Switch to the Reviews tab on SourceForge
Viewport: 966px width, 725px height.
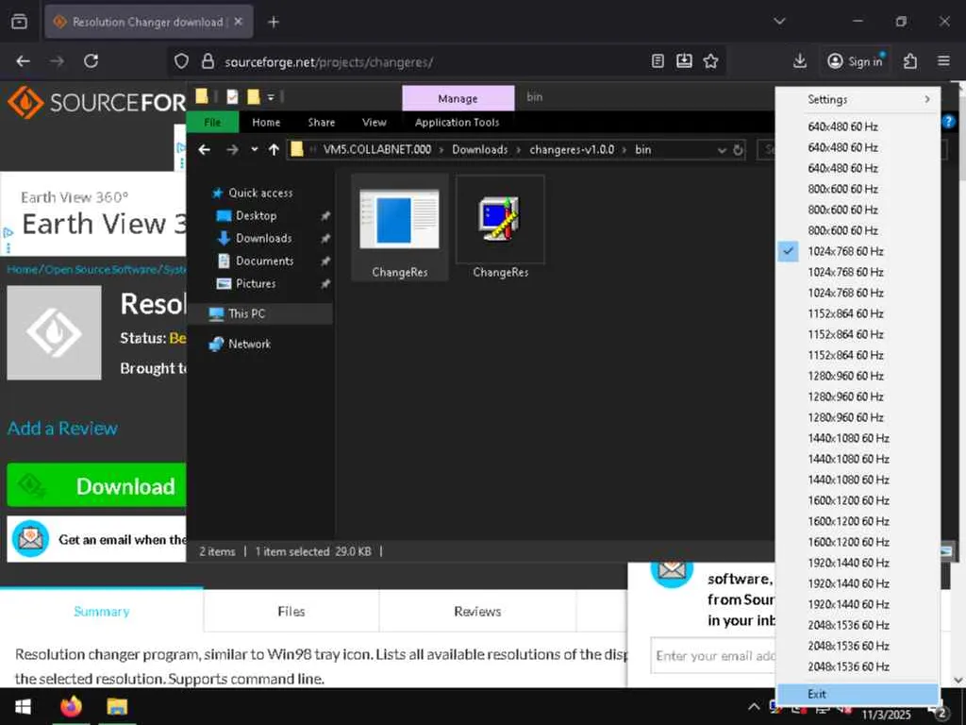coord(477,611)
